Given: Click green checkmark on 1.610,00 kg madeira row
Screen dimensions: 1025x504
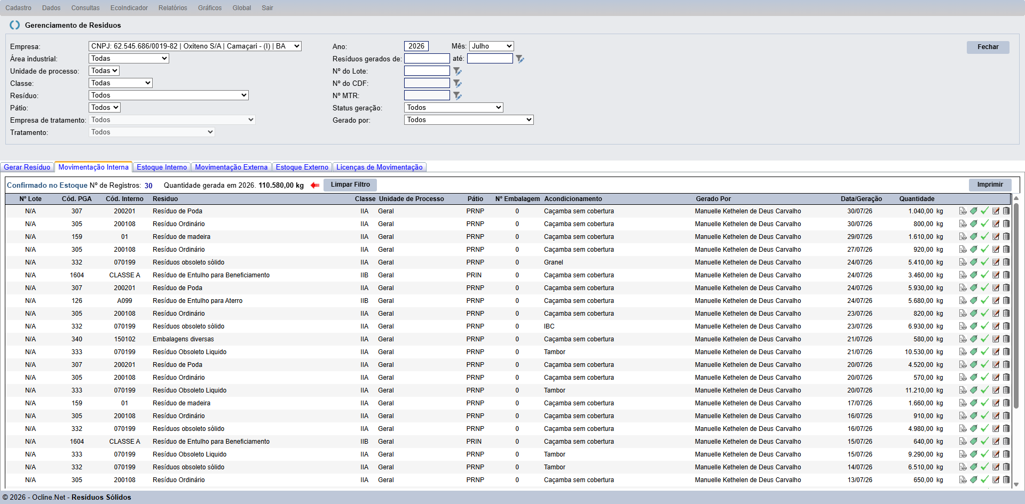Looking at the screenshot, I should pyautogui.click(x=985, y=236).
